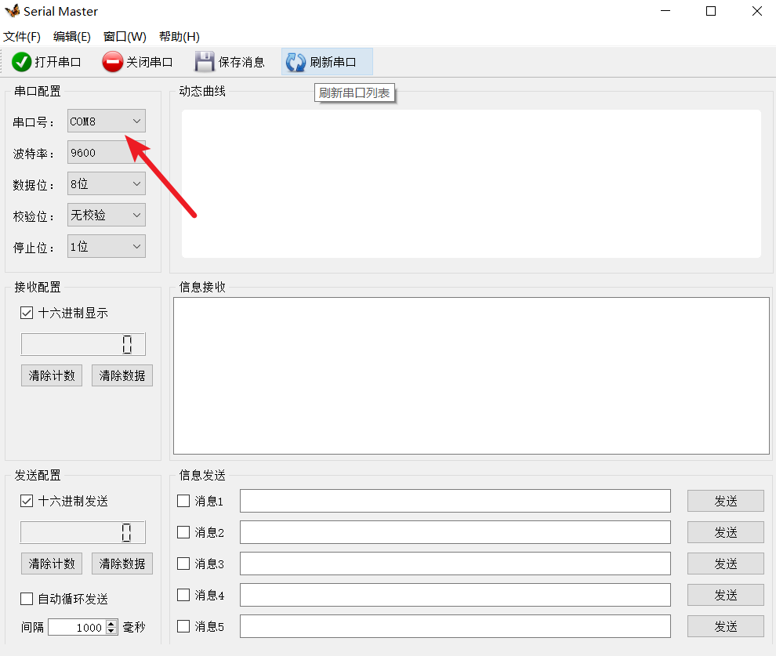Open the 窗口(W) menu
776x656 pixels.
125,37
